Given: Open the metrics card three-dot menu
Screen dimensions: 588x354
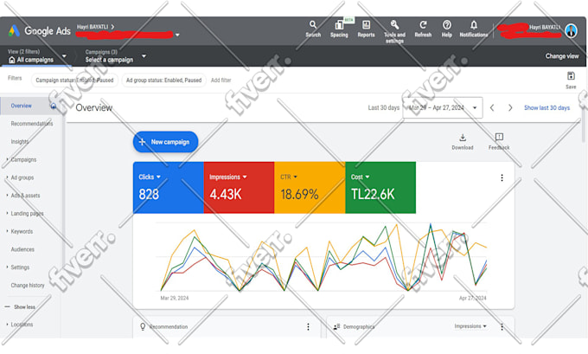Looking at the screenshot, I should 502,177.
